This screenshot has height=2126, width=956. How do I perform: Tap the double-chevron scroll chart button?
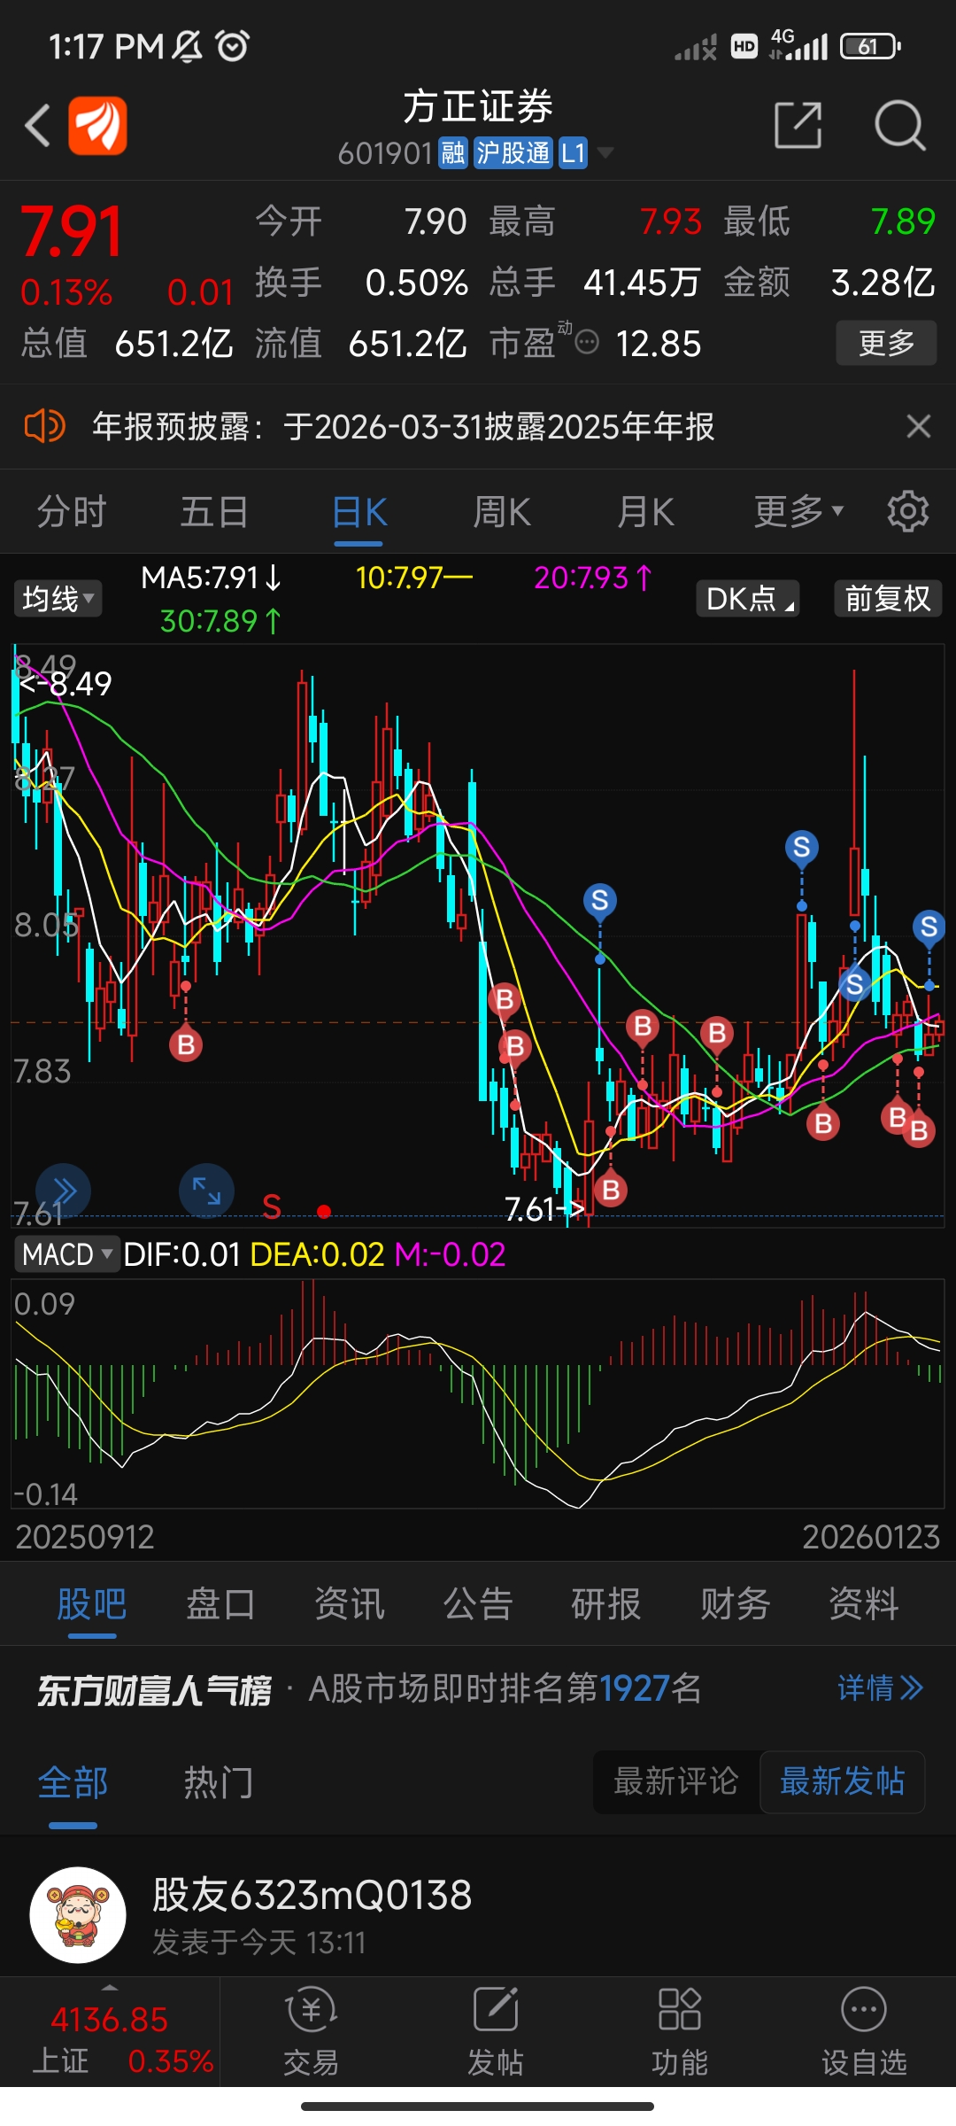click(x=64, y=1191)
